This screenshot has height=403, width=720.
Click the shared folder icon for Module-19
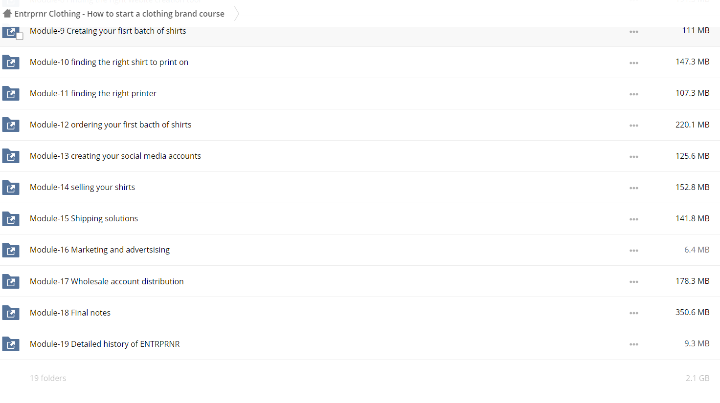click(11, 344)
